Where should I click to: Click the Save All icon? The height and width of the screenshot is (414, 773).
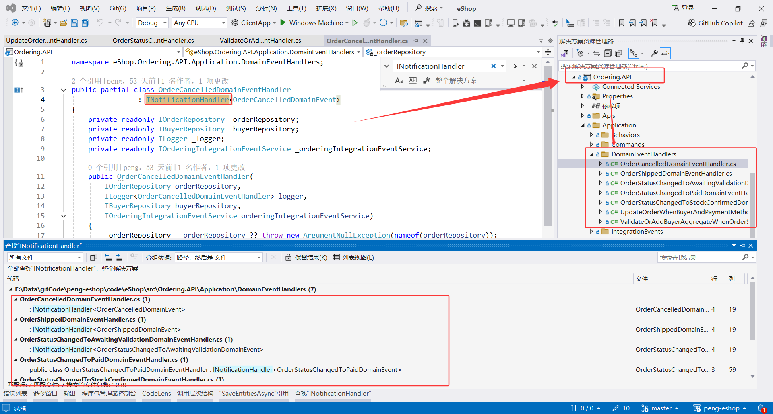click(x=85, y=23)
